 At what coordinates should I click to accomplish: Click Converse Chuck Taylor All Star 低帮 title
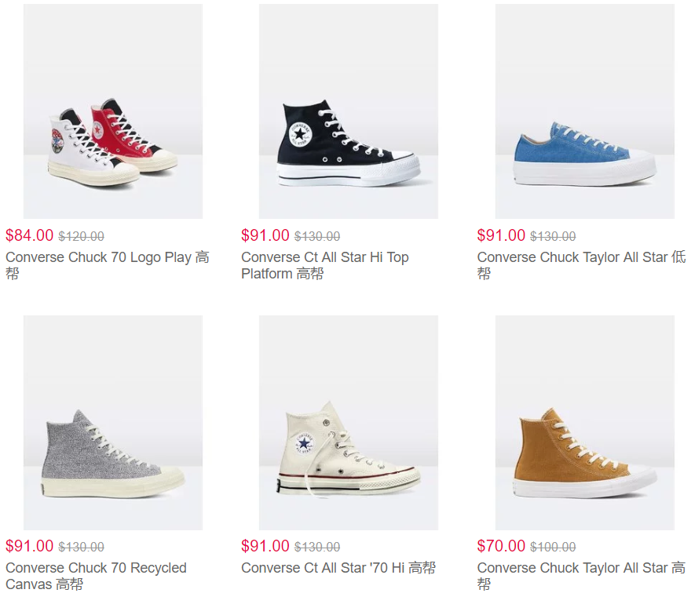(581, 265)
